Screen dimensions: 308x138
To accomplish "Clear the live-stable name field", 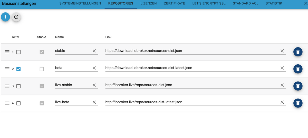I will [x=94, y=85].
